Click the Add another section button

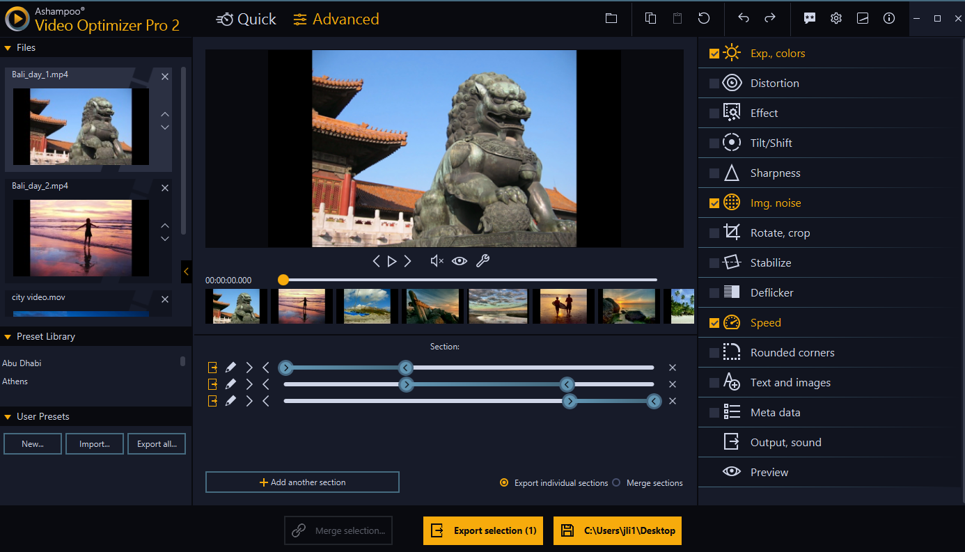click(x=302, y=482)
